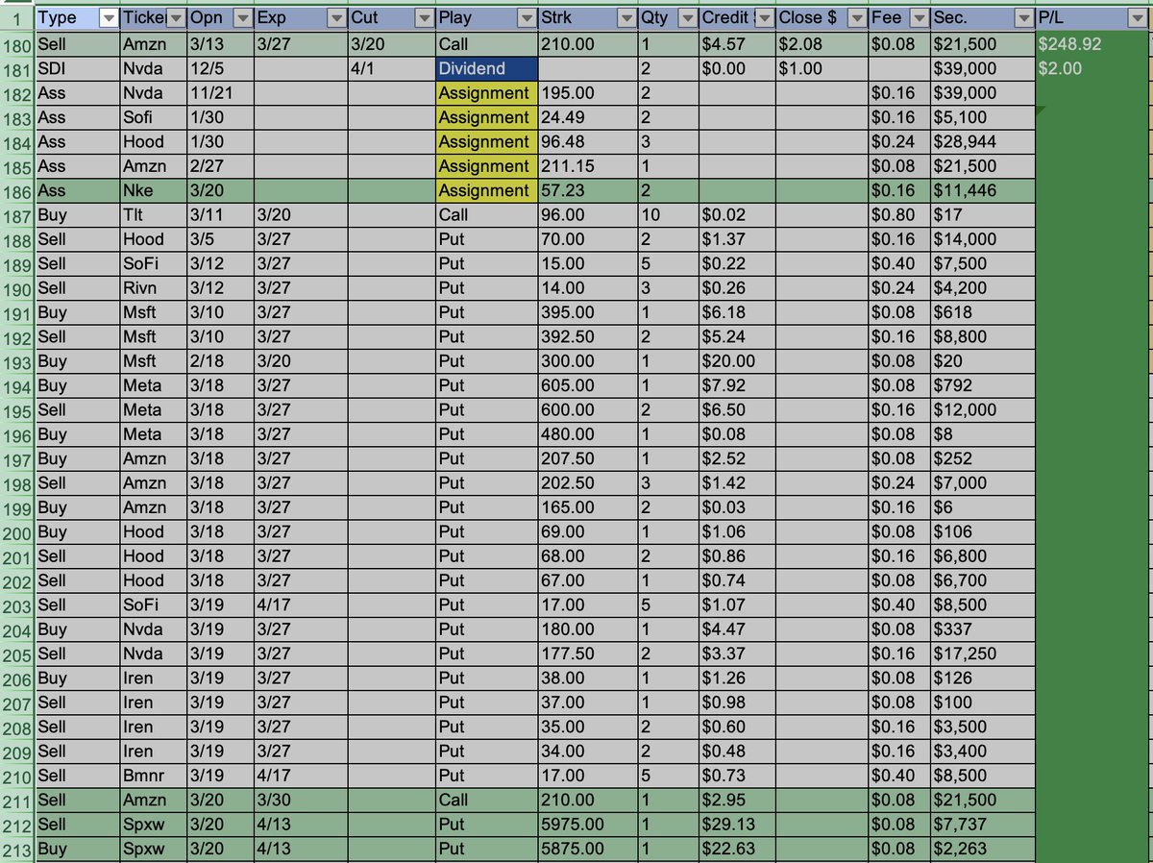Select row header 199
The width and height of the screenshot is (1153, 863).
17,507
